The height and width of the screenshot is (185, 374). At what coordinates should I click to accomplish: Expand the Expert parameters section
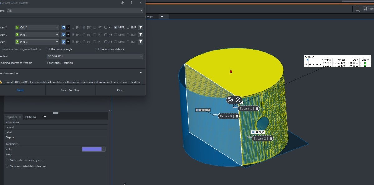click(x=141, y=73)
